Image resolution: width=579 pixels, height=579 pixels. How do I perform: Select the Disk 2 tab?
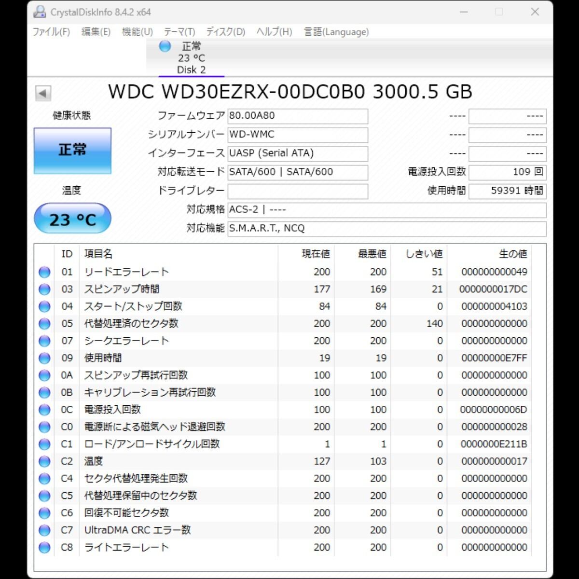191,58
